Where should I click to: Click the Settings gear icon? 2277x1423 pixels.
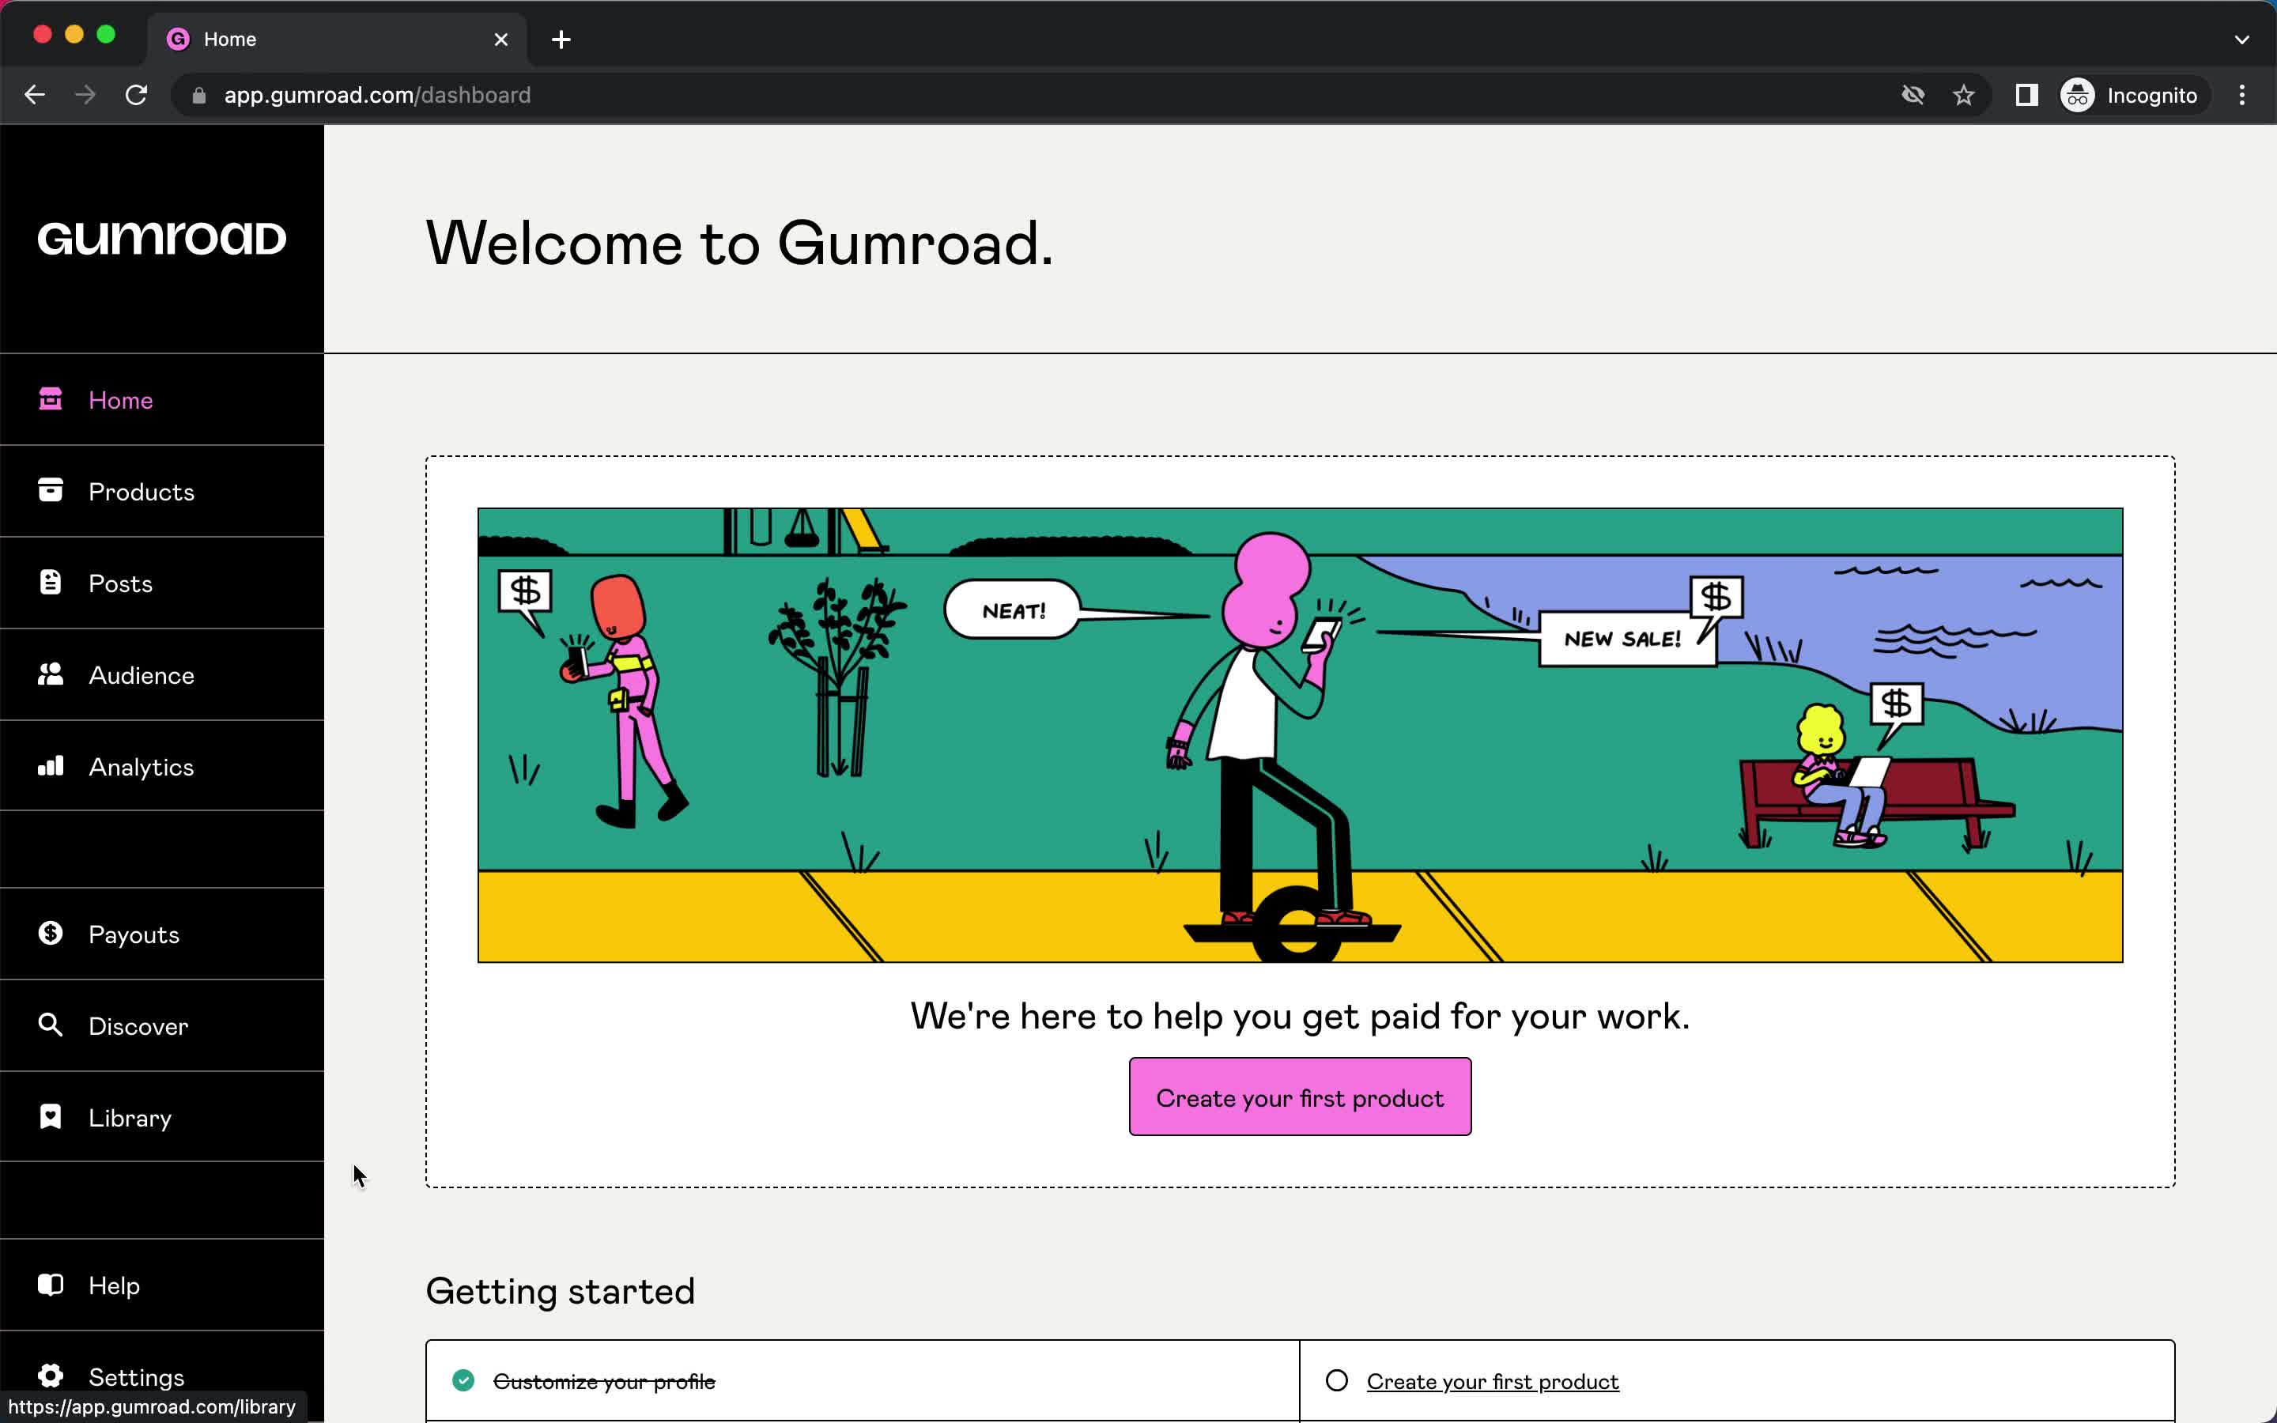[x=50, y=1376]
